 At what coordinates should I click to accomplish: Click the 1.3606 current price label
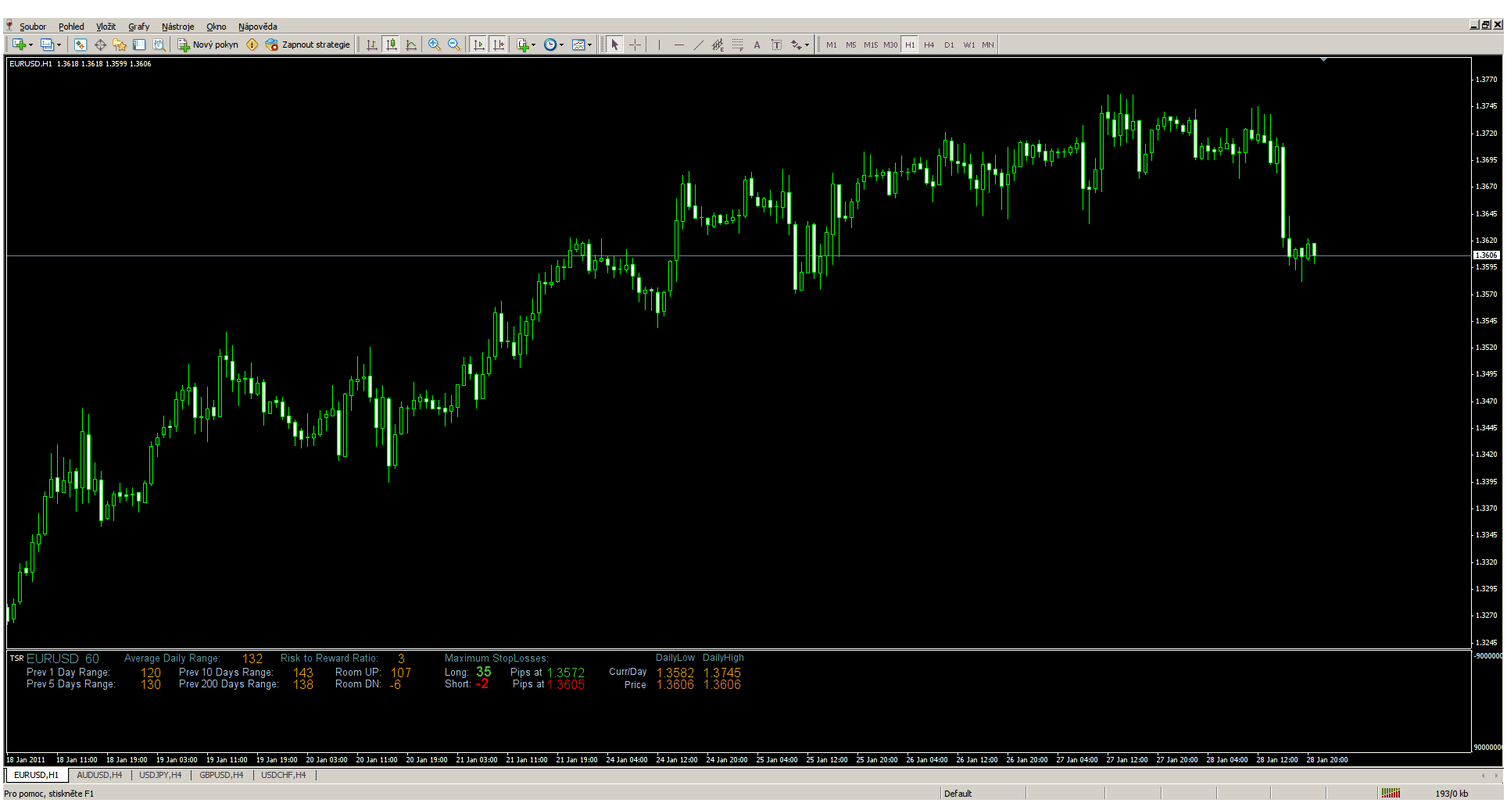pos(1486,255)
